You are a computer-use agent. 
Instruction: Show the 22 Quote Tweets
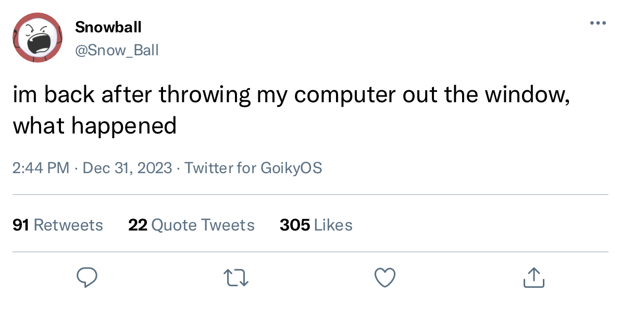(191, 225)
